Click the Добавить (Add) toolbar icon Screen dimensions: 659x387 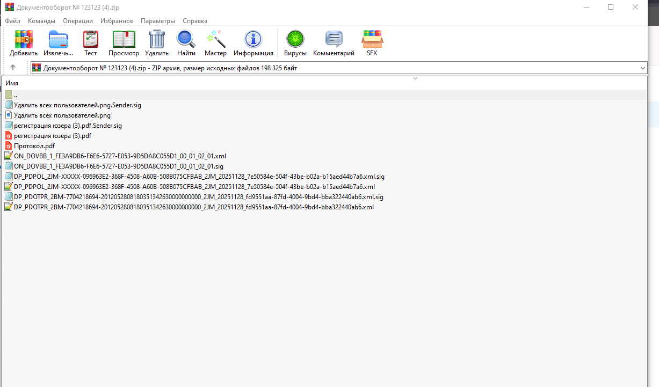click(24, 39)
